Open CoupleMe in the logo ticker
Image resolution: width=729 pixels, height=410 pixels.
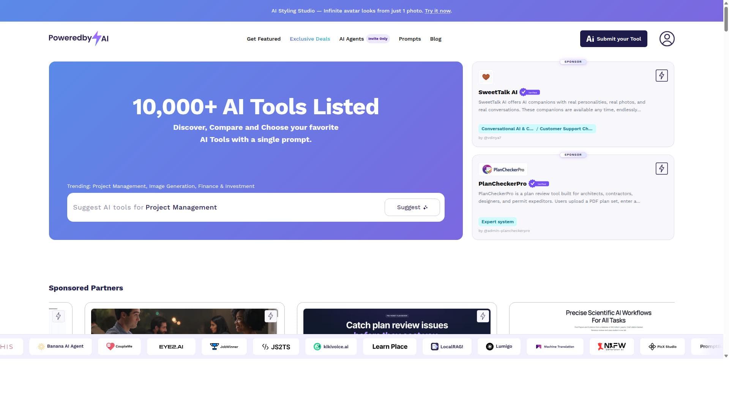coord(119,347)
